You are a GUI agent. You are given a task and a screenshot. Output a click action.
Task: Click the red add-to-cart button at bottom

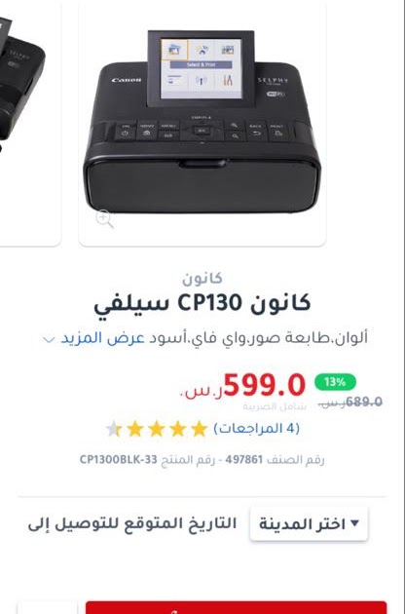pos(236,607)
